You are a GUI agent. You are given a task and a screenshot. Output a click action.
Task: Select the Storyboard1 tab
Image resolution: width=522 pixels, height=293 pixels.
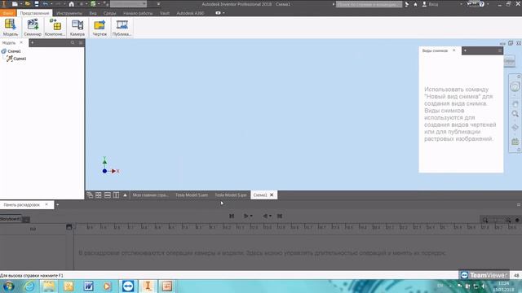(x=11, y=219)
